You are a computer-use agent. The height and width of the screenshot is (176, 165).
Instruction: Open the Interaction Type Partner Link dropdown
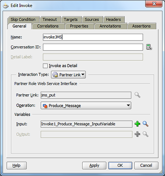(68, 75)
